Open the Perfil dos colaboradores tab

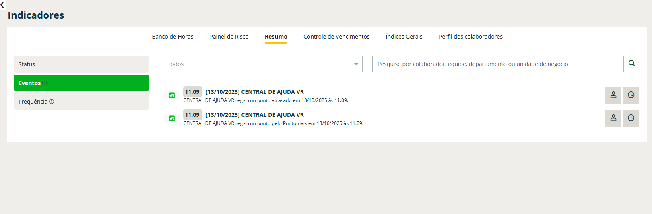[x=470, y=37]
